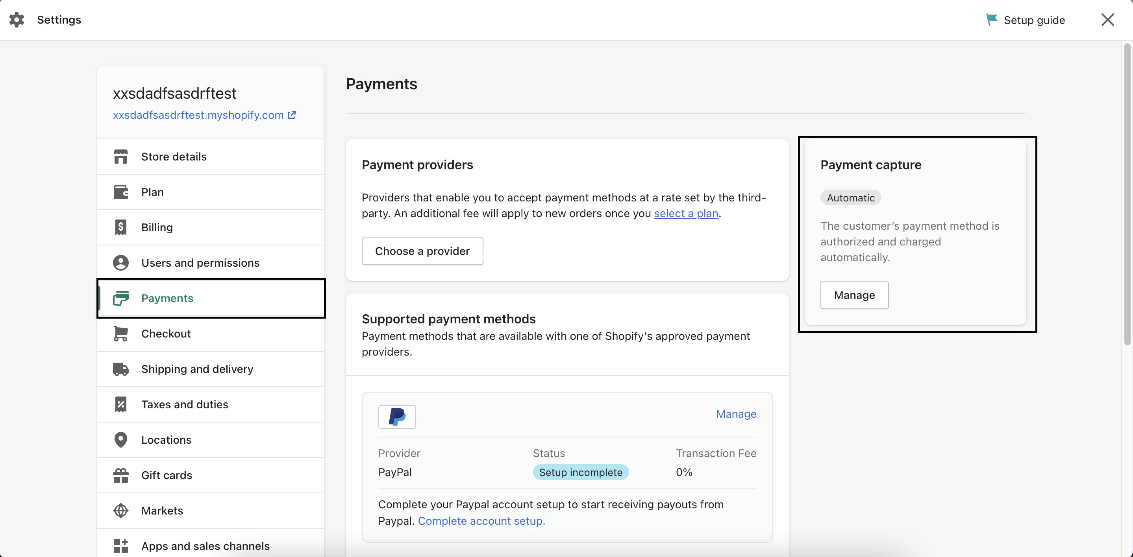Click the Users and permissions avatar icon
The width and height of the screenshot is (1133, 557).
coord(120,262)
